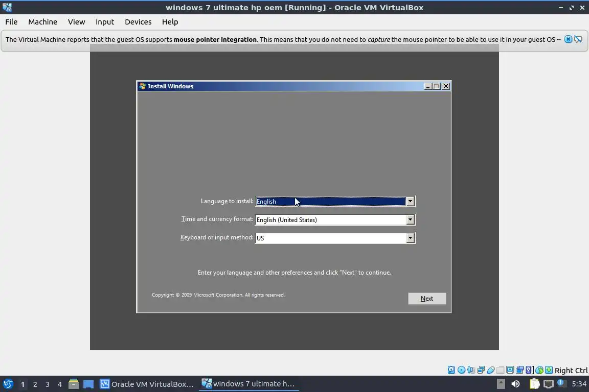Minimize the Install Windows dialog
589x392 pixels.
(428, 86)
